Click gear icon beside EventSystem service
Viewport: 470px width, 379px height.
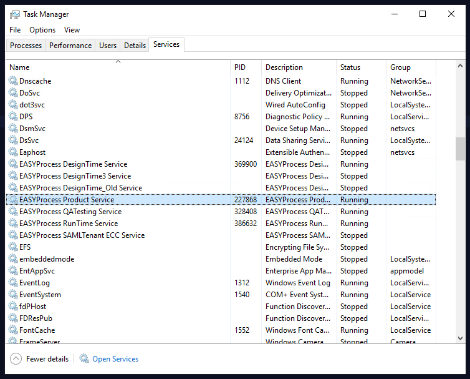[13, 294]
